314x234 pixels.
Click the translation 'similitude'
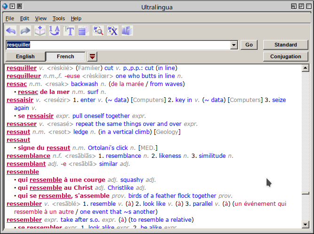click(212, 156)
